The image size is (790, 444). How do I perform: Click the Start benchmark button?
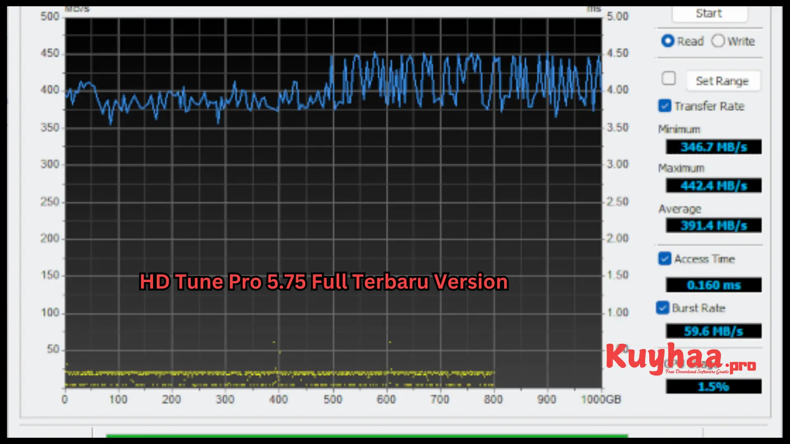(709, 14)
